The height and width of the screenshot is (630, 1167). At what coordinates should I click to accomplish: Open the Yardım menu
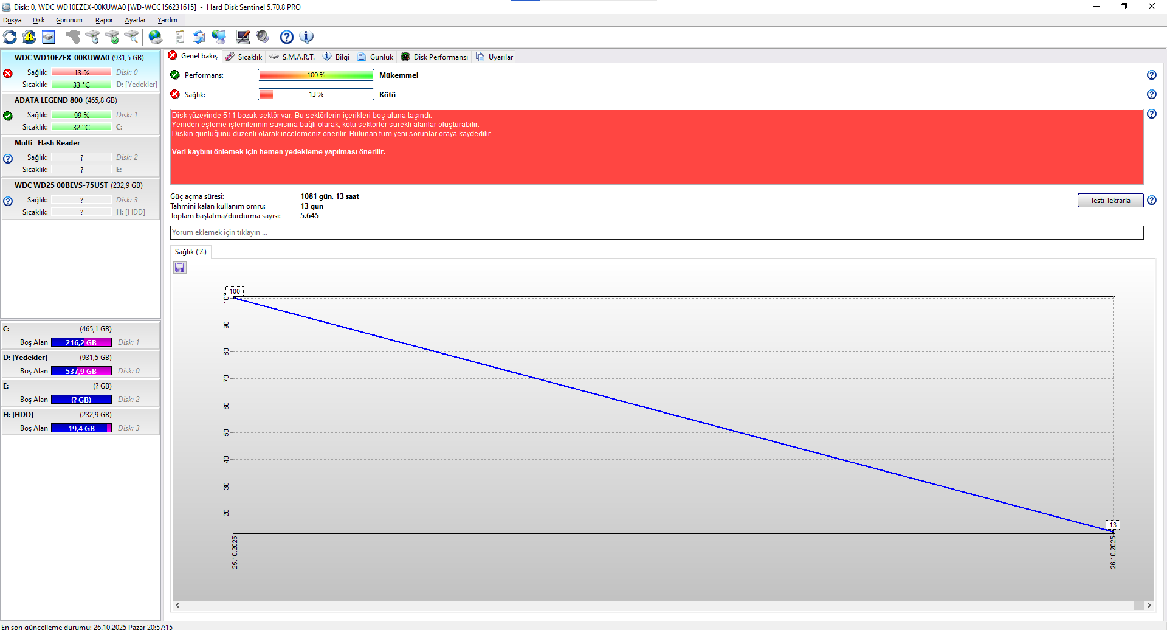[x=167, y=20]
